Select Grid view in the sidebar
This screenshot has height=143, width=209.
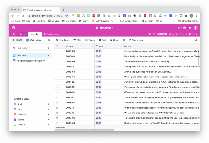coord(31,55)
